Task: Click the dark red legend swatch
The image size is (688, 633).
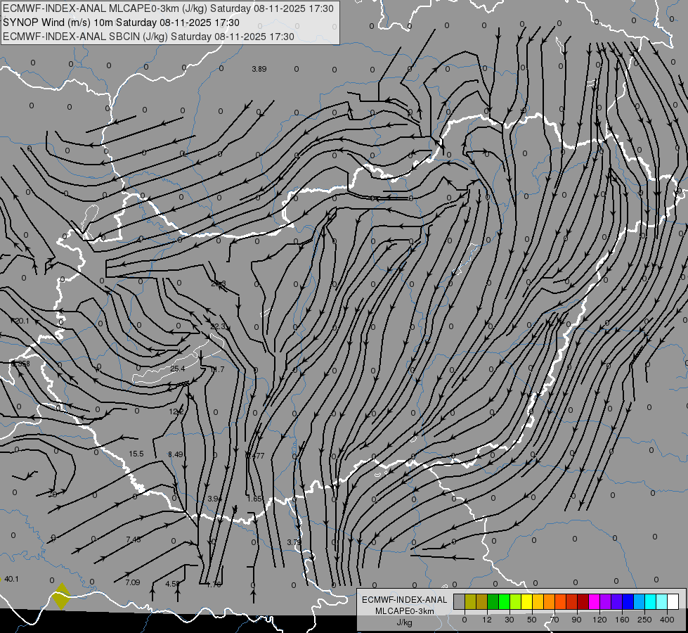Action: coord(583,601)
